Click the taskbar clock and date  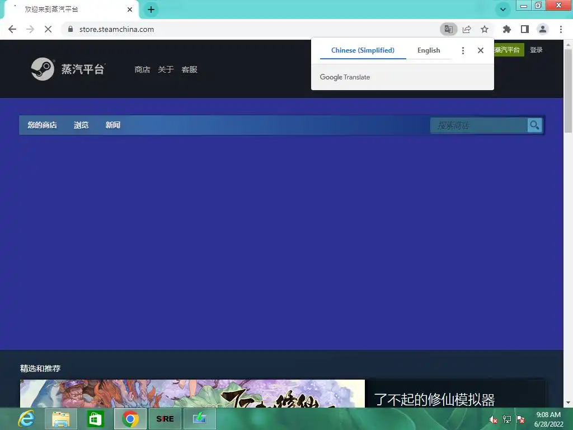548,419
